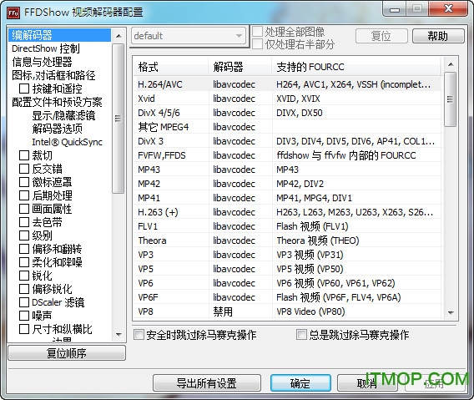Screen dimensions: 474x400
Task: Change decoder for FLV1 row
Action: [234, 226]
